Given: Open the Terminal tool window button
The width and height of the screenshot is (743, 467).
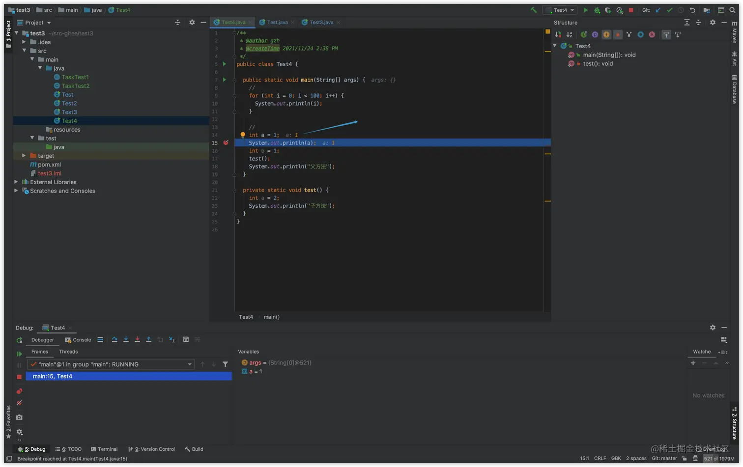Looking at the screenshot, I should pyautogui.click(x=104, y=449).
